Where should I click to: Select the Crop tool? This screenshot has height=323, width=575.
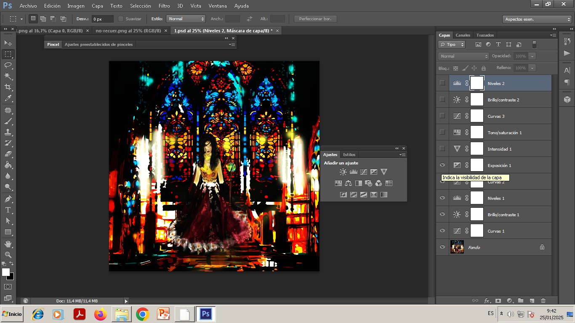point(8,87)
